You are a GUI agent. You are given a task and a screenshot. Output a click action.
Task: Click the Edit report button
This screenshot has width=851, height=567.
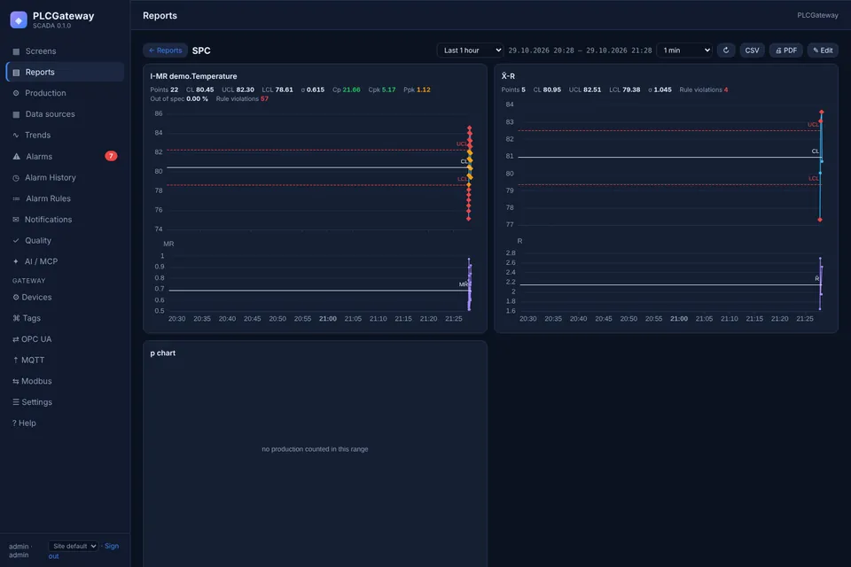823,50
